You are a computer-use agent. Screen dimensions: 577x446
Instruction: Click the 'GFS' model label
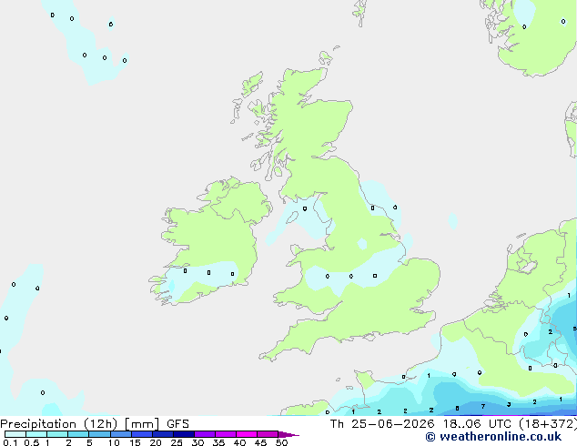coord(177,424)
